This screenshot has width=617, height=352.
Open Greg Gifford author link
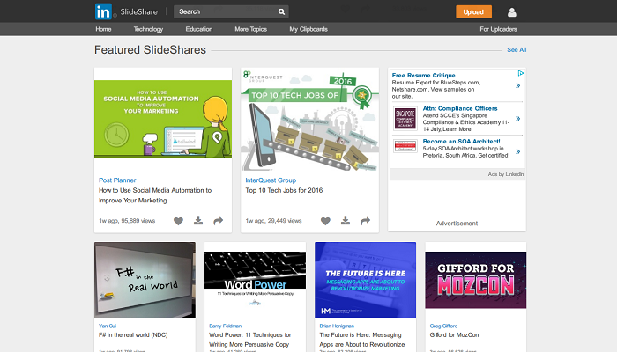pyautogui.click(x=443, y=326)
